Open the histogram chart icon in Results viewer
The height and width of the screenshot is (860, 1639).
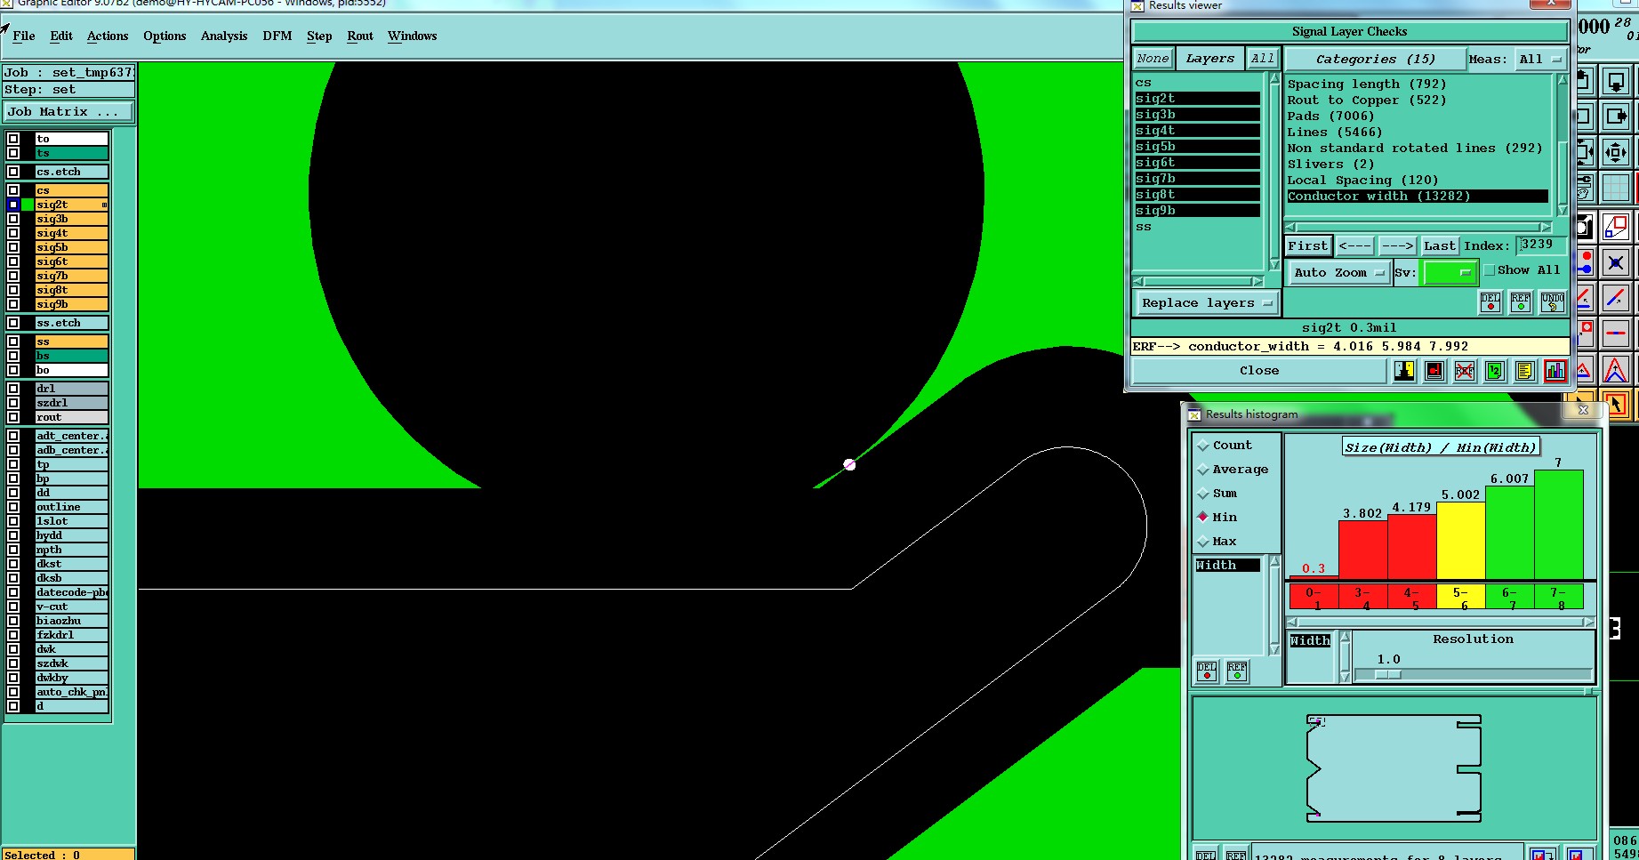1555,371
